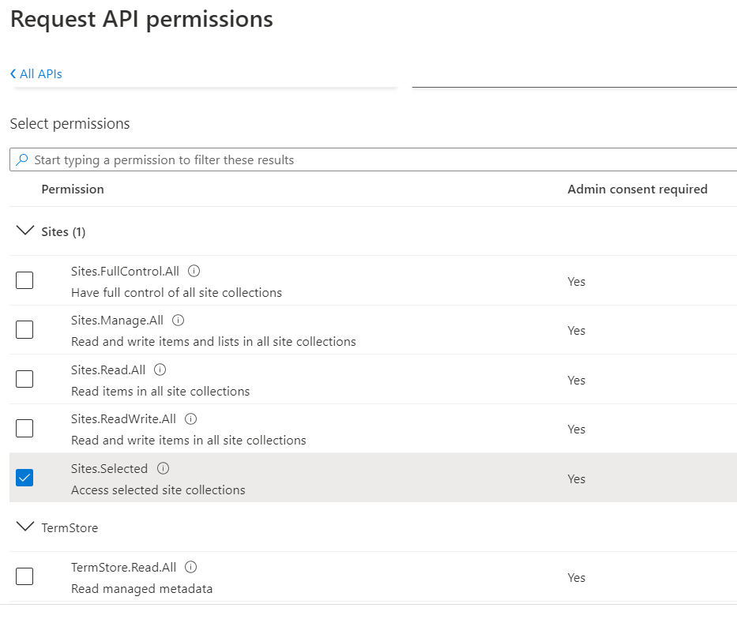The image size is (737, 619).
Task: Enable the Sites.Manage.All permission
Action: pos(24,329)
